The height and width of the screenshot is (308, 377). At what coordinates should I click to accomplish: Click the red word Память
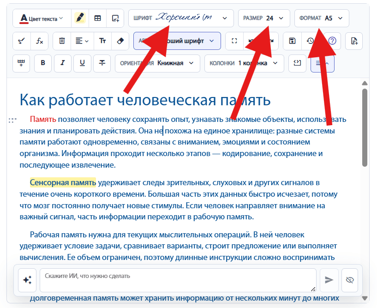(43, 119)
